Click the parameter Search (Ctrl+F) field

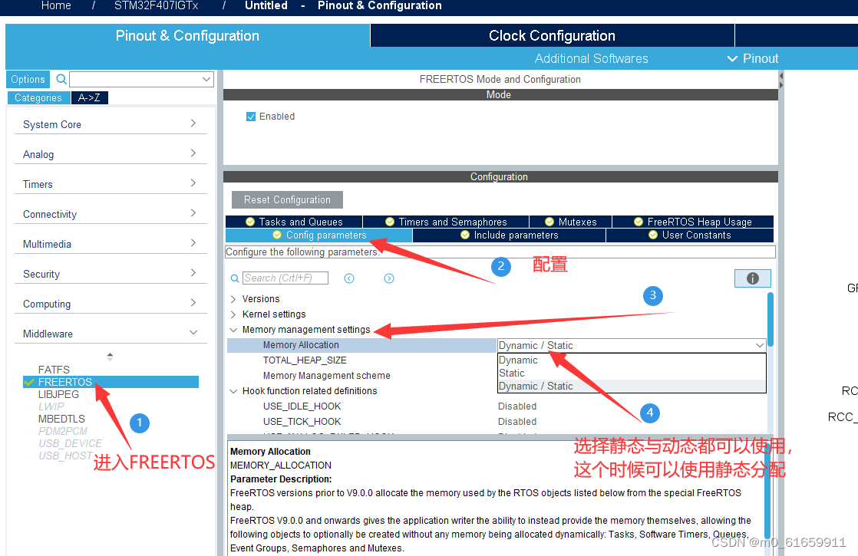tap(285, 278)
